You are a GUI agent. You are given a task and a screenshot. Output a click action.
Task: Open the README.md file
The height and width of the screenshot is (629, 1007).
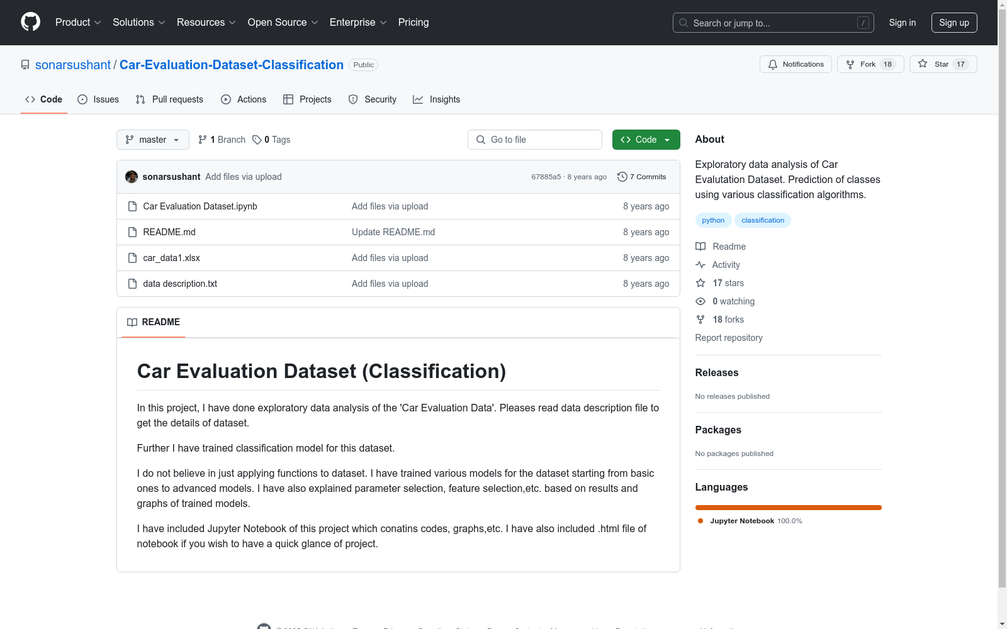169,232
